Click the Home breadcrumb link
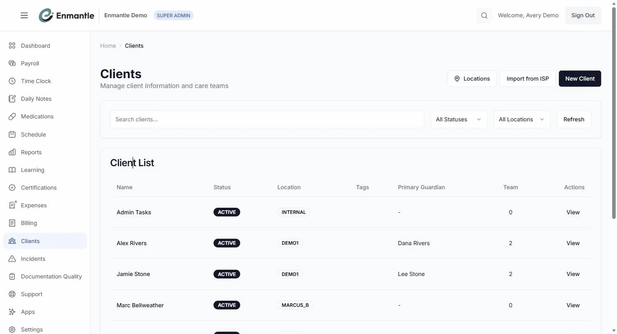 click(108, 46)
